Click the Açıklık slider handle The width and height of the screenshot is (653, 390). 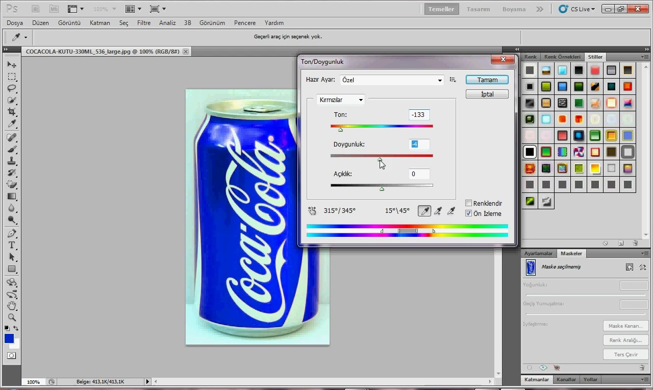click(382, 189)
